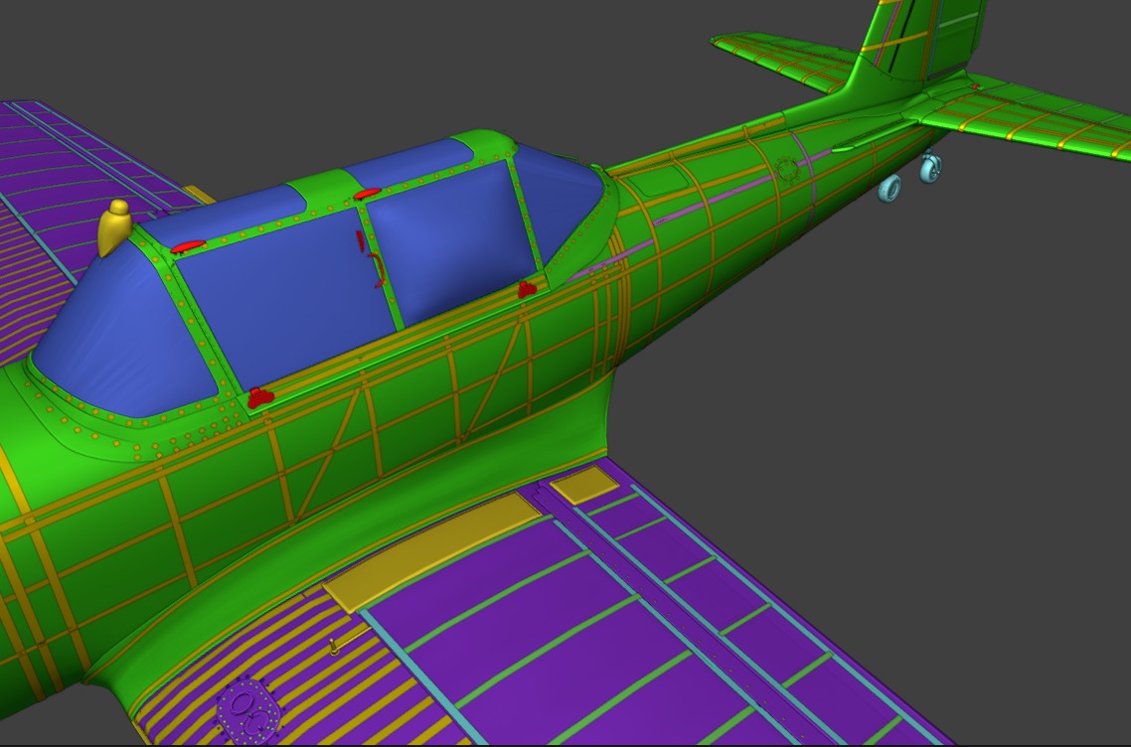Click the left cyan tail wheel
Screen dimensions: 1131x747
pos(889,188)
